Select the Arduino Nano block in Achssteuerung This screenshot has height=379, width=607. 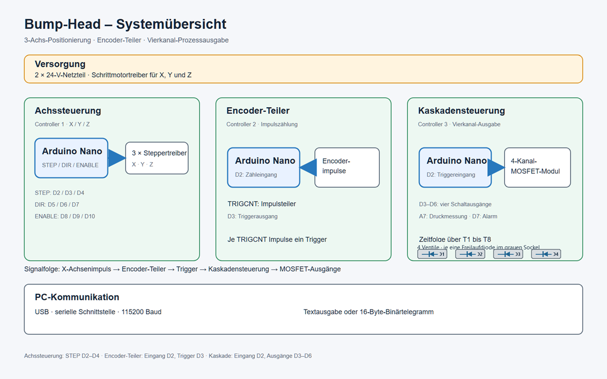tap(71, 158)
